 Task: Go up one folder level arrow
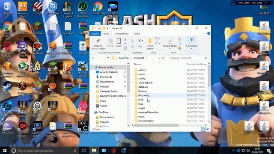point(108,58)
